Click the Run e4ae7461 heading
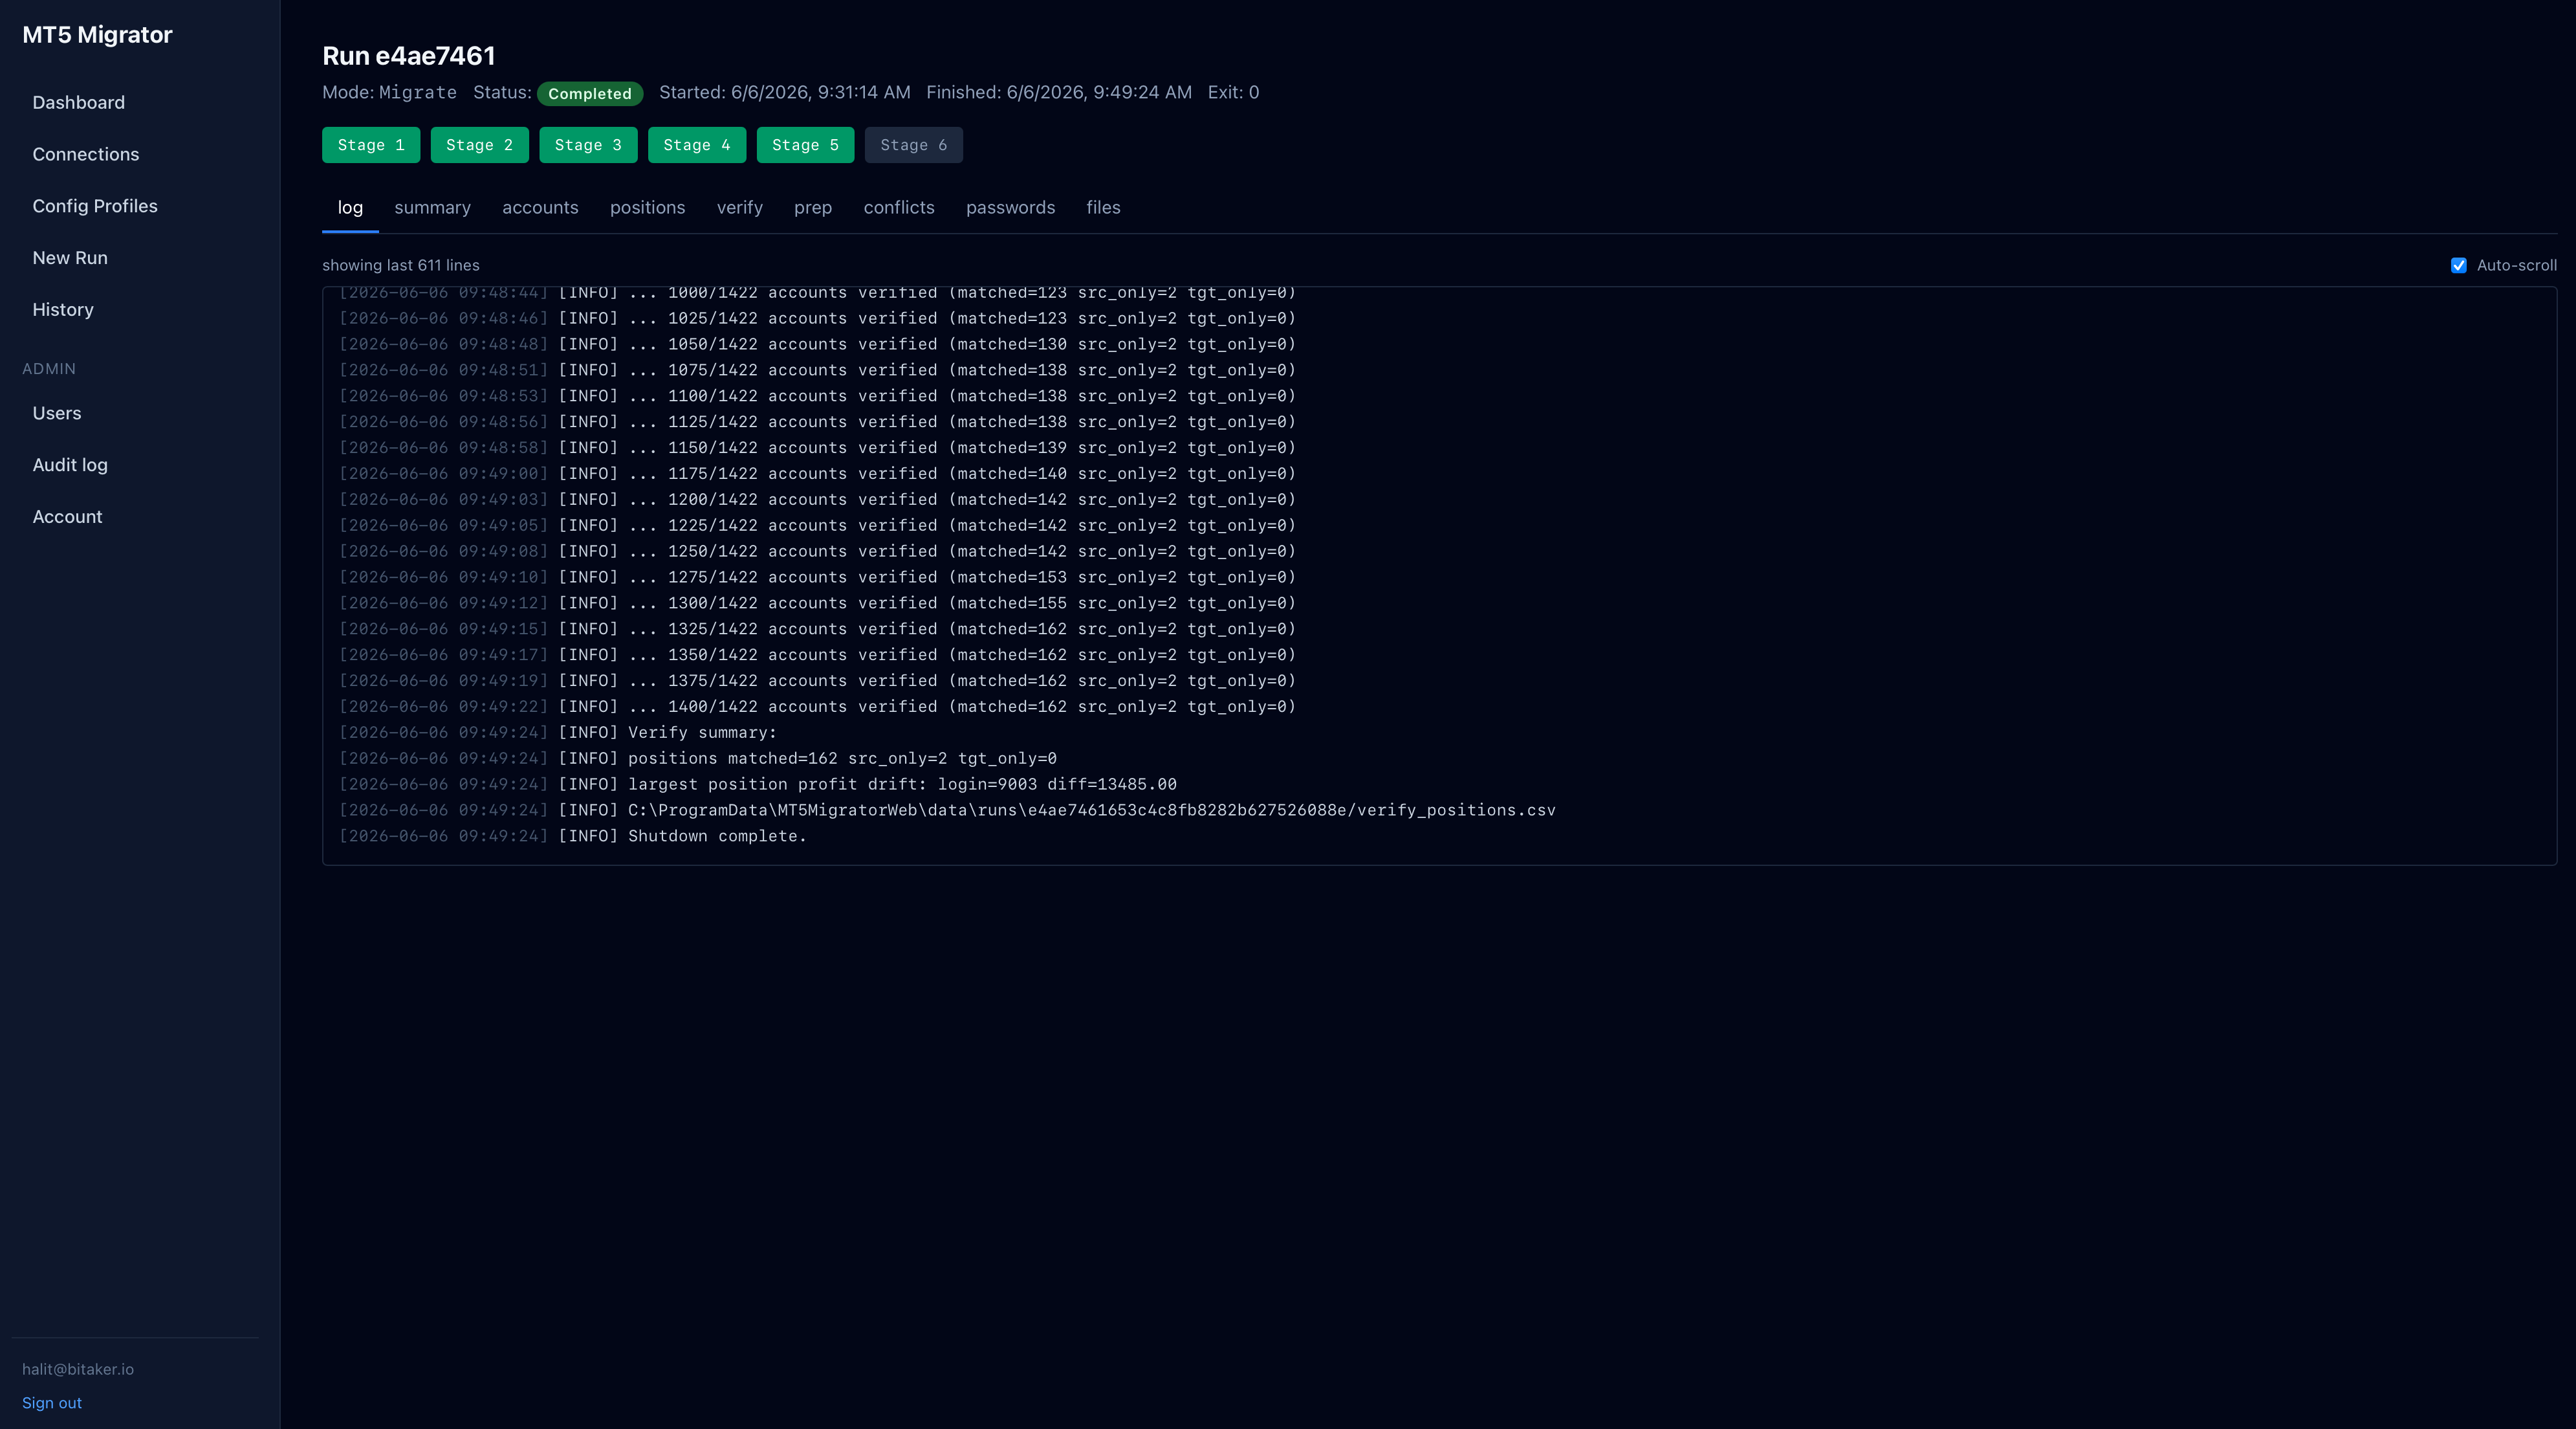 click(x=409, y=56)
